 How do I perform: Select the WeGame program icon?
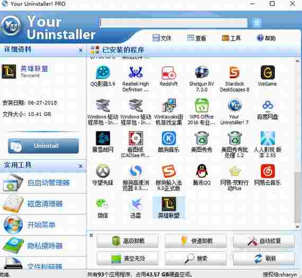(268, 73)
